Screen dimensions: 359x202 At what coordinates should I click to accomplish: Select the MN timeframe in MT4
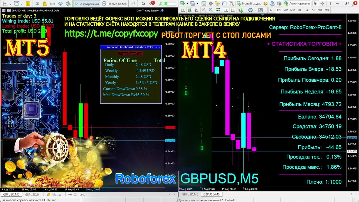coord(327,10)
